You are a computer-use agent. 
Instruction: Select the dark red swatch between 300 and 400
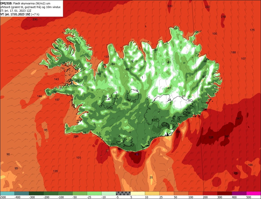224,193
